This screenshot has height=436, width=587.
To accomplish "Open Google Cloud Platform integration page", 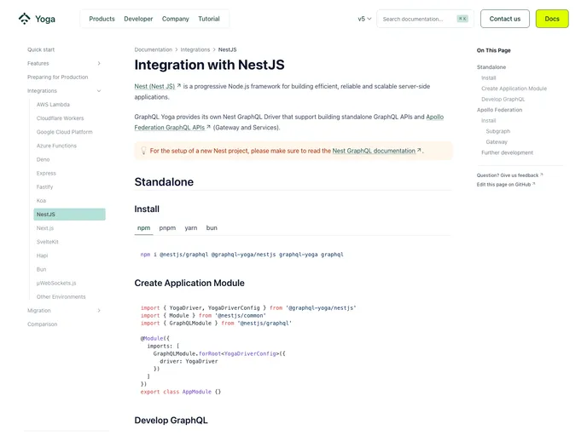I will [x=64, y=132].
